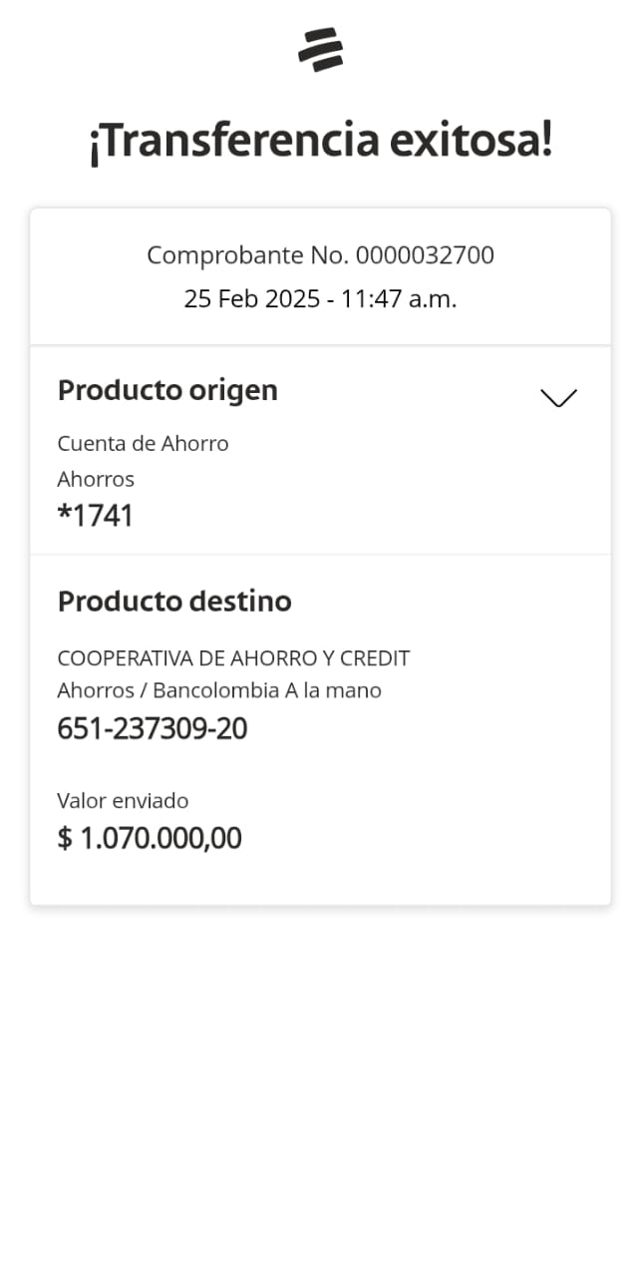
Task: Click receipt number 0000032700
Action: 425,255
